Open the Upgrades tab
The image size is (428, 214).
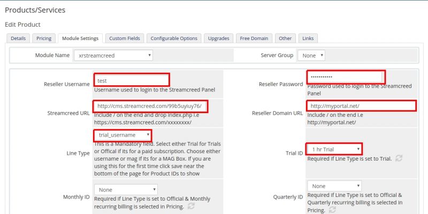pos(218,38)
